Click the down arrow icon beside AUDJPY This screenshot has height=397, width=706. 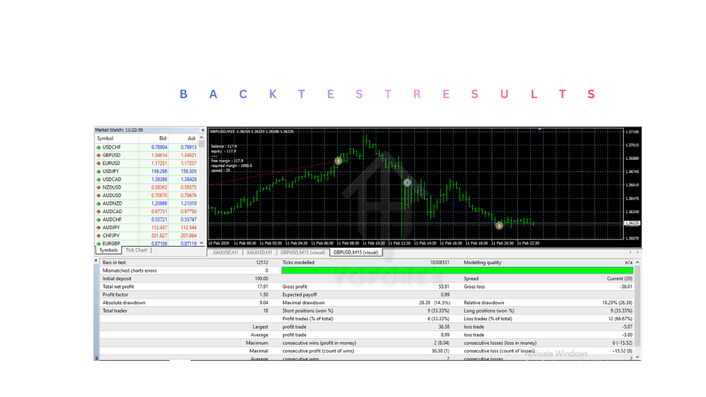click(99, 227)
